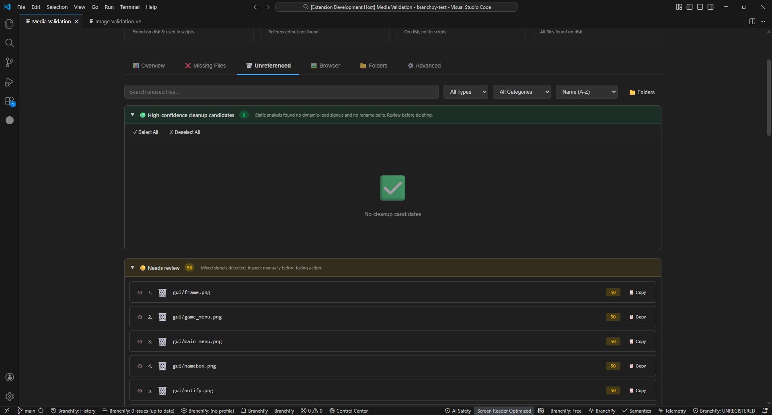Image resolution: width=772 pixels, height=415 pixels.
Task: Open the Extensions view
Action: (x=9, y=101)
